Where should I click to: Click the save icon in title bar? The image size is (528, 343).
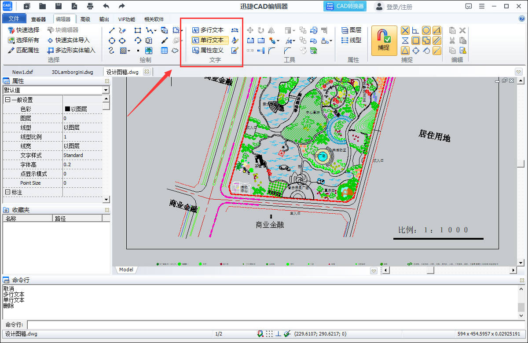(58, 6)
